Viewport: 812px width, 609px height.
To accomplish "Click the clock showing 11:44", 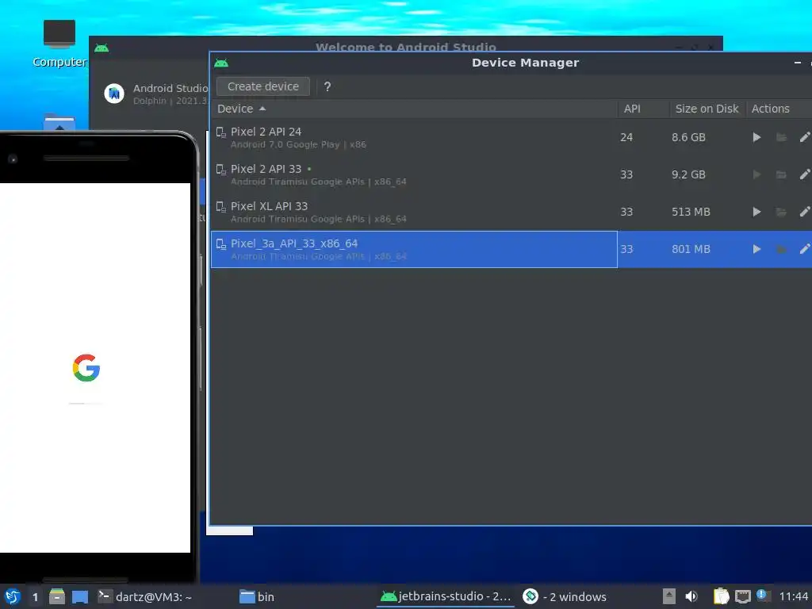I will (x=793, y=596).
